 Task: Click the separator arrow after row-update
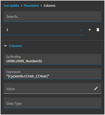(x=21, y=6)
